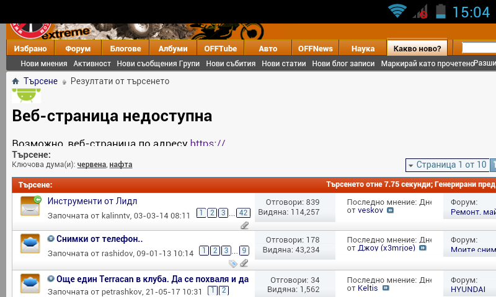Viewport: 496px width, 297px height.
Task: Click Нови събития submenu link
Action: pyautogui.click(x=231, y=64)
